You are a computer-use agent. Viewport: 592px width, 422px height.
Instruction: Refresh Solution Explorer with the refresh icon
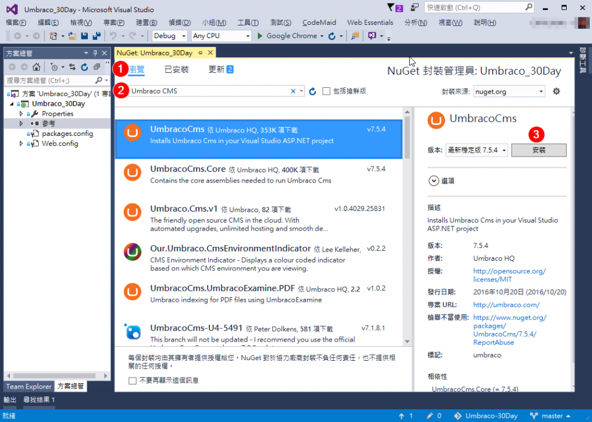[84, 67]
